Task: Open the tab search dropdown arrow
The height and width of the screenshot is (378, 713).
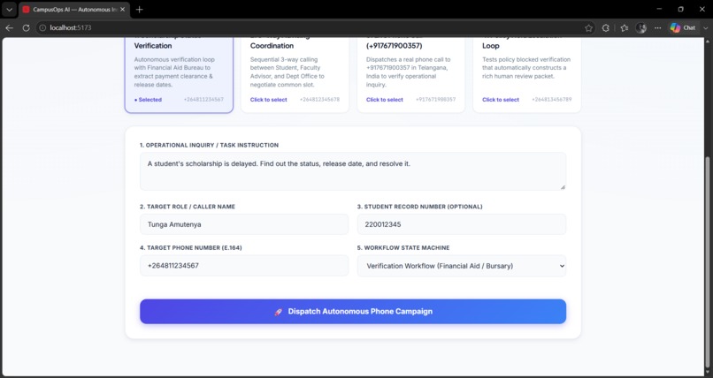Action: click(x=9, y=9)
